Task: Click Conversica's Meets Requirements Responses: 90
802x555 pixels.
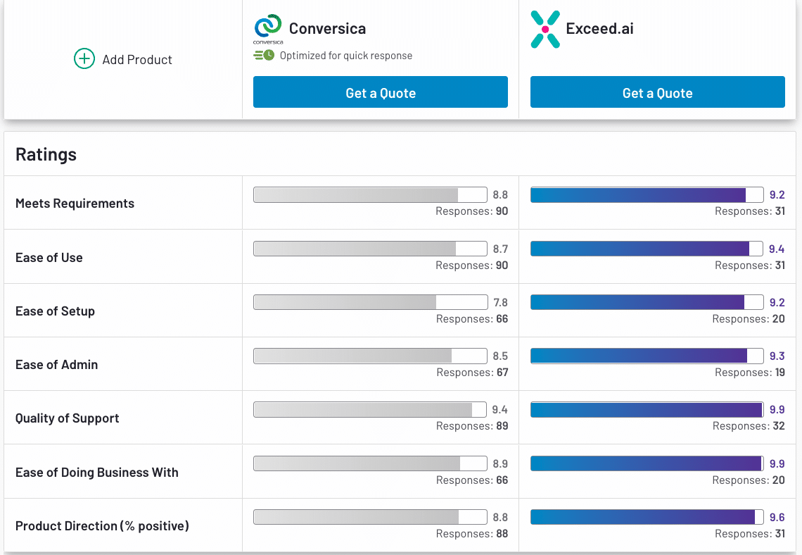Action: tap(471, 211)
